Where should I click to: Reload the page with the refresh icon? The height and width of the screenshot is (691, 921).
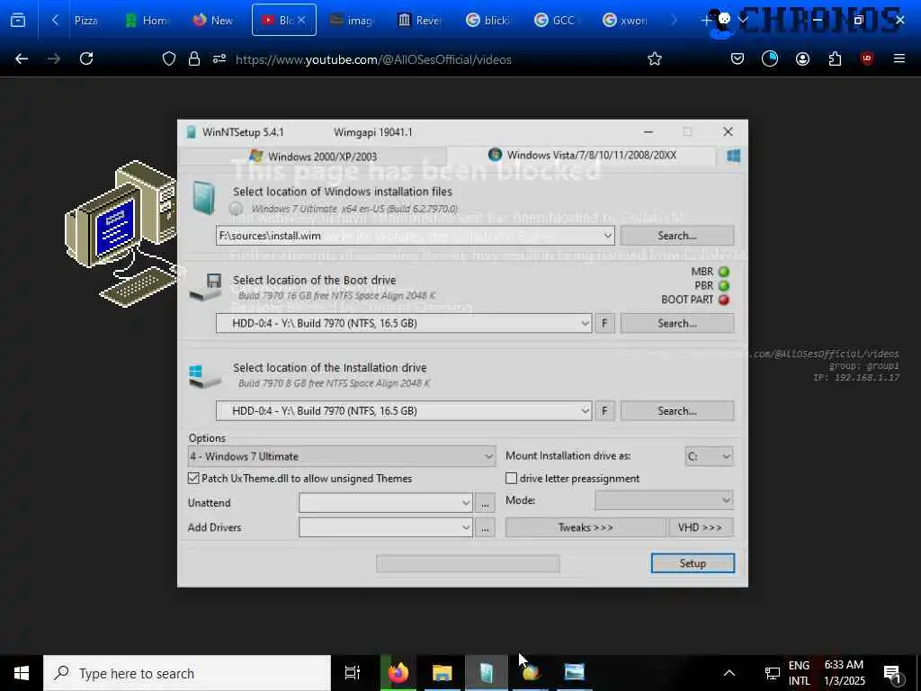[x=86, y=58]
